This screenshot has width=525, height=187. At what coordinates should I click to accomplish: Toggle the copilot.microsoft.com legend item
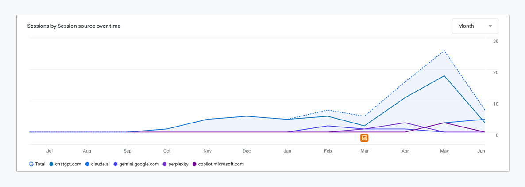tap(218, 164)
